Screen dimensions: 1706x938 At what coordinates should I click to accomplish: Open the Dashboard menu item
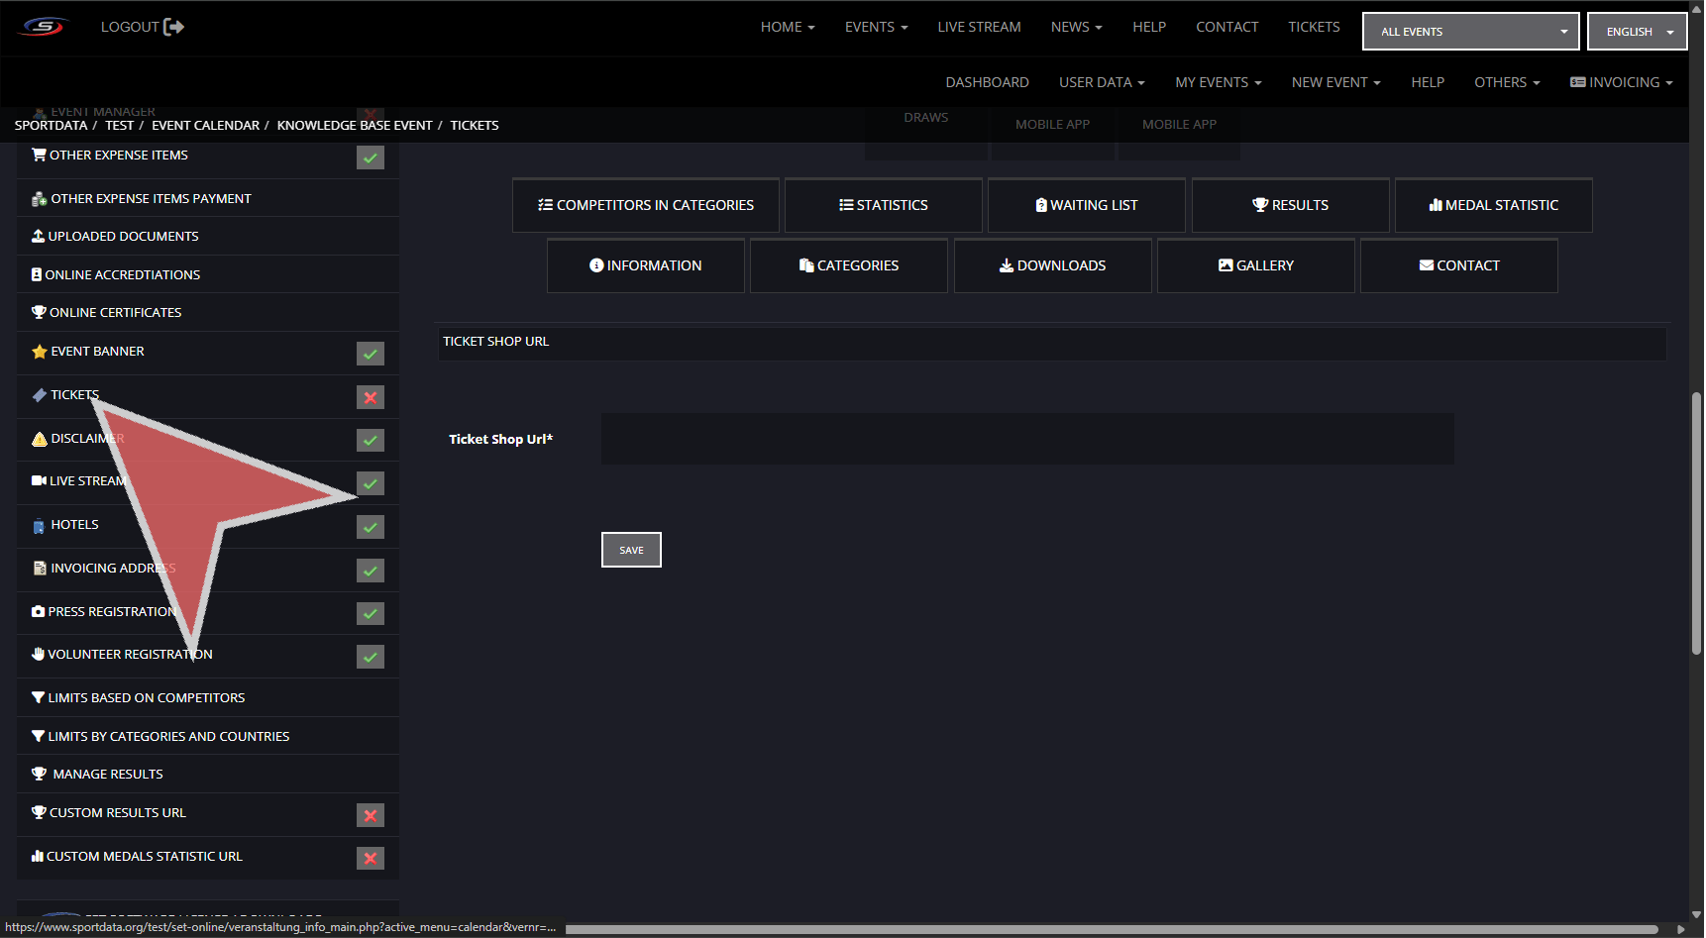pyautogui.click(x=987, y=82)
